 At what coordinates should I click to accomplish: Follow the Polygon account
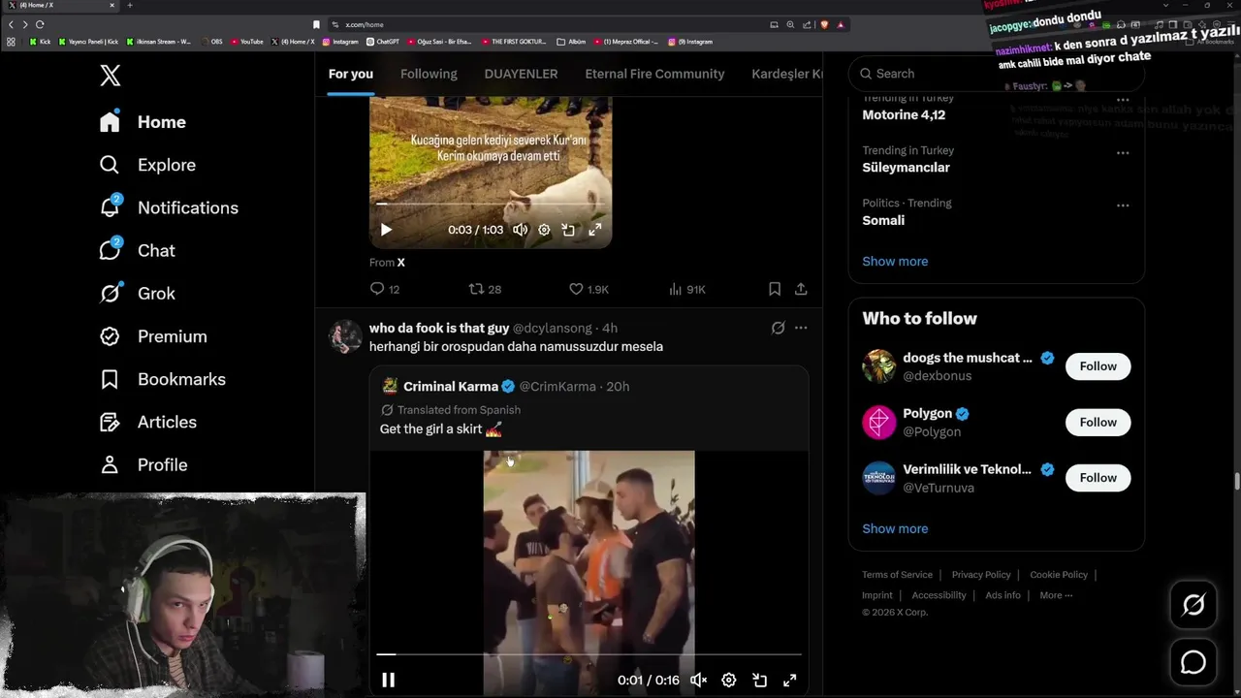(x=1098, y=422)
